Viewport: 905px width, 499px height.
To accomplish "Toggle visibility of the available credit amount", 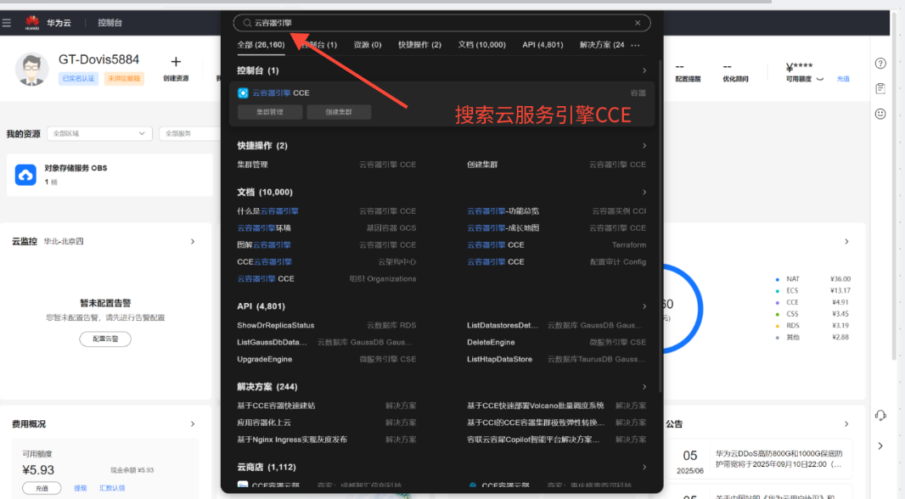I will pyautogui.click(x=819, y=79).
